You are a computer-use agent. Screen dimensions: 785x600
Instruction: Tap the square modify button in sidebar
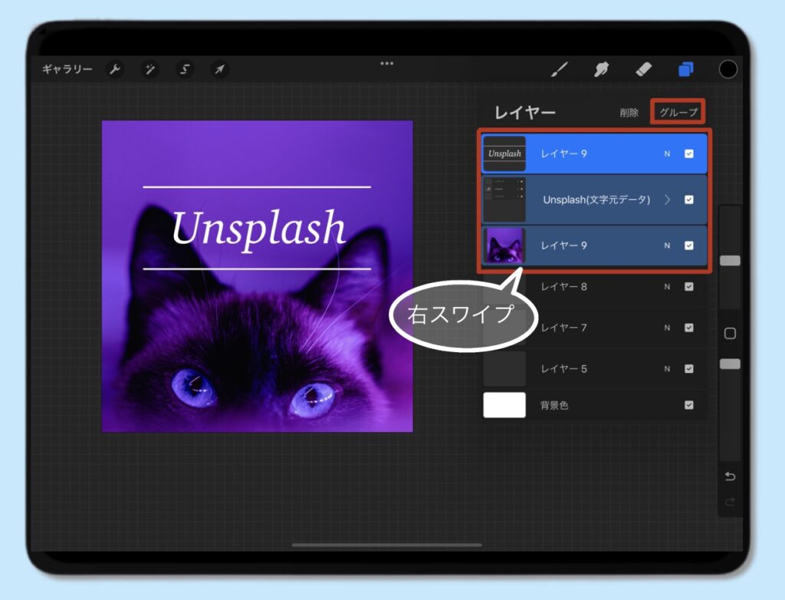(x=730, y=333)
